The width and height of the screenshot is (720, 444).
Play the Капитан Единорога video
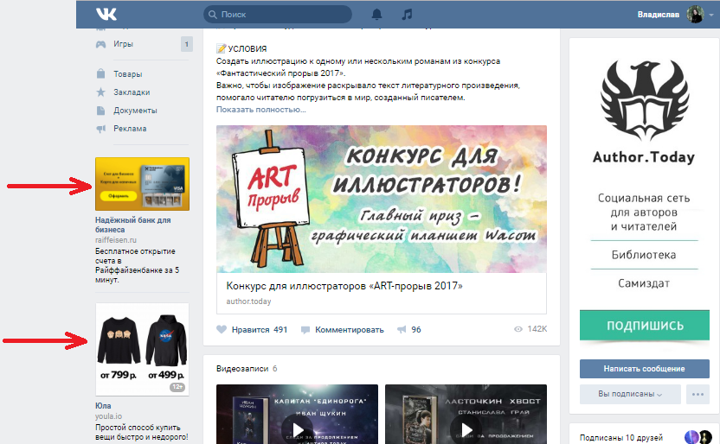coord(297,429)
